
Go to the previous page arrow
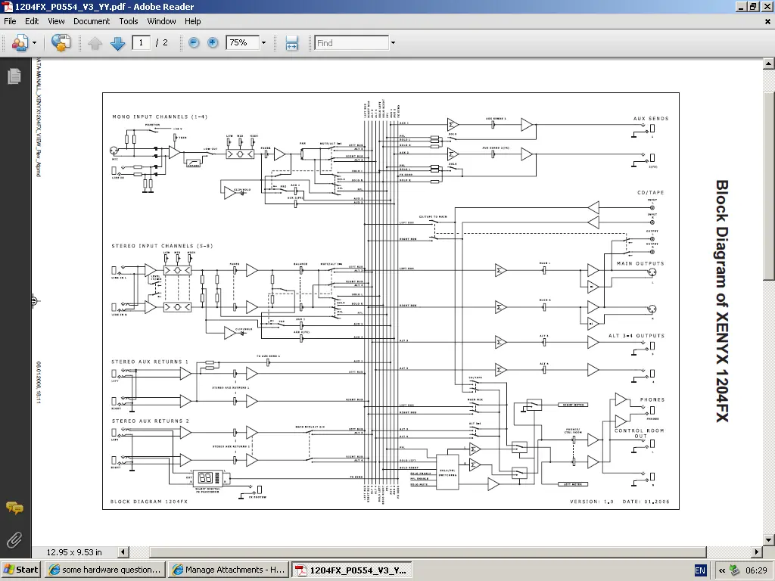[95, 43]
